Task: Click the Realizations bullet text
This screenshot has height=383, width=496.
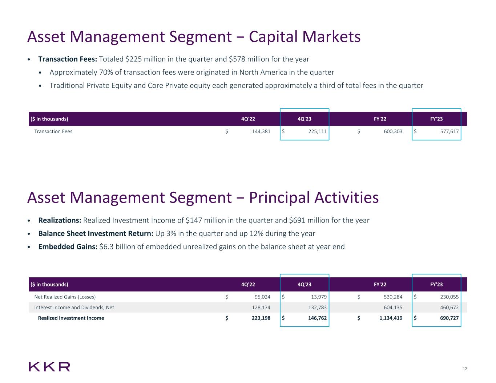Action: tap(203, 220)
